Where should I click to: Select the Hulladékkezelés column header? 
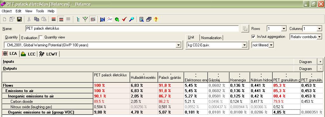click(x=144, y=78)
